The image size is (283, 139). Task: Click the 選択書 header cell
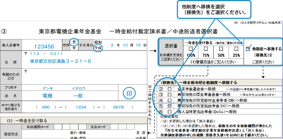point(171,52)
